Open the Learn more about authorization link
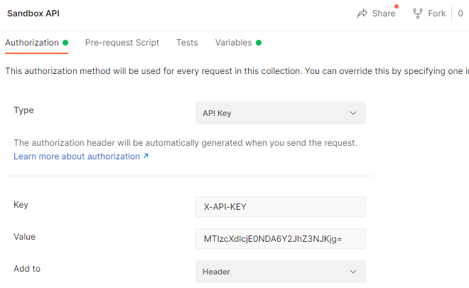Viewport: 469px width, 288px height. [77, 156]
